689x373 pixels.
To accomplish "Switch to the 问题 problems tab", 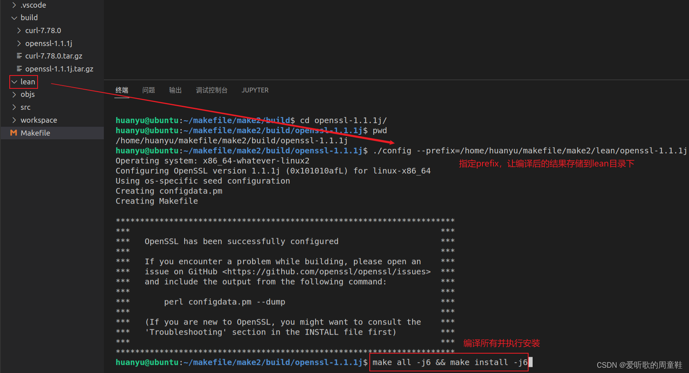I will point(149,90).
